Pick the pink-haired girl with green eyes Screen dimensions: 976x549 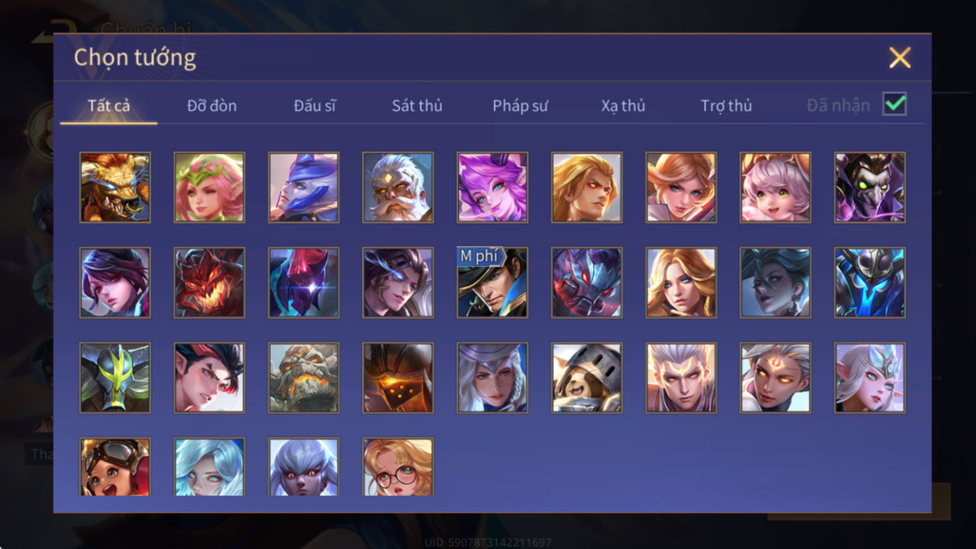tap(775, 187)
